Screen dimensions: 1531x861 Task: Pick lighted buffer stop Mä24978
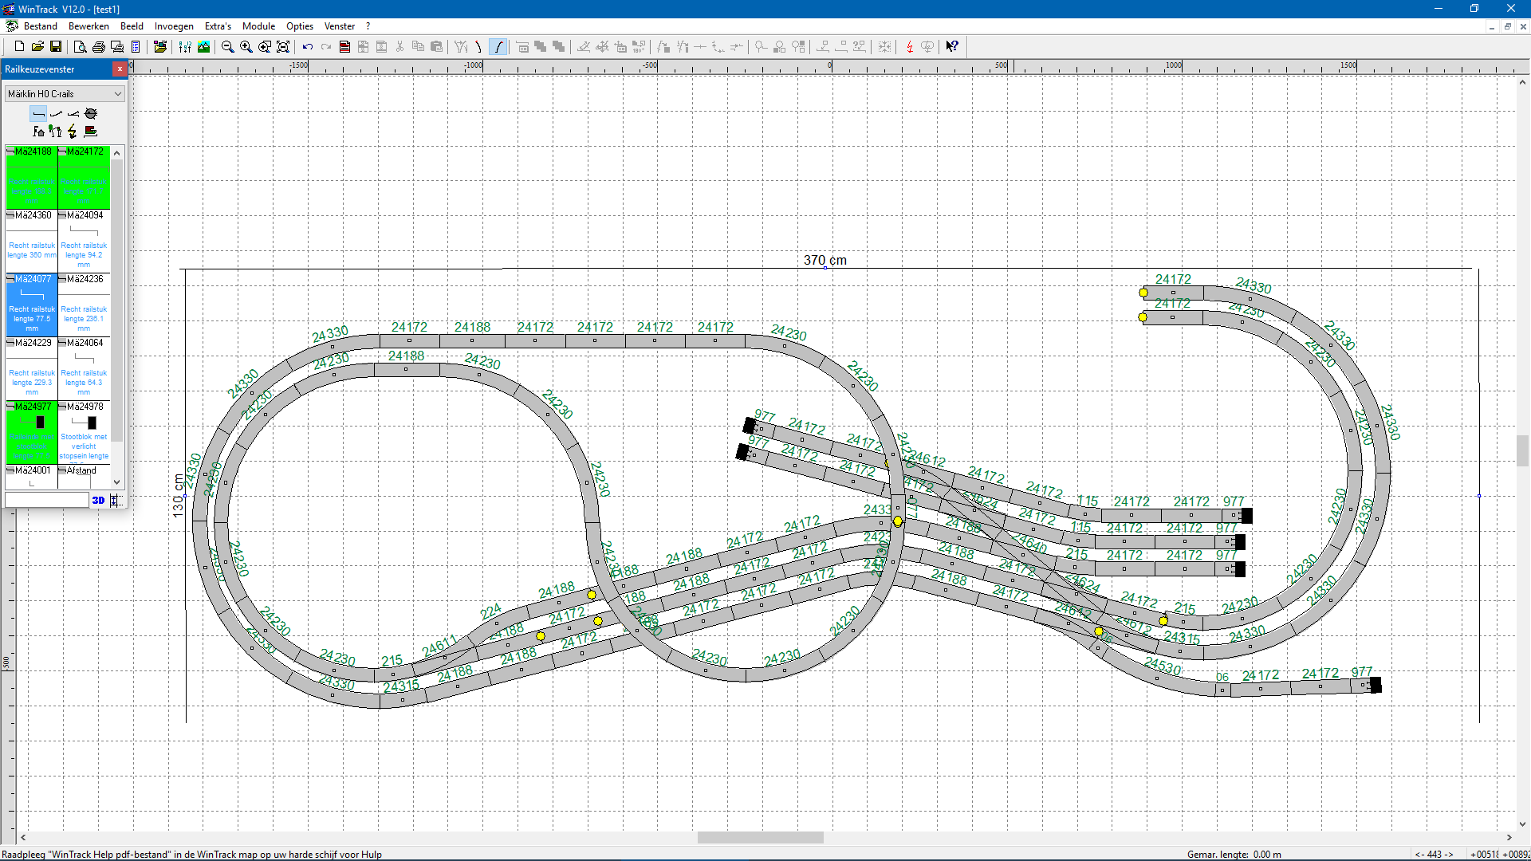point(84,432)
